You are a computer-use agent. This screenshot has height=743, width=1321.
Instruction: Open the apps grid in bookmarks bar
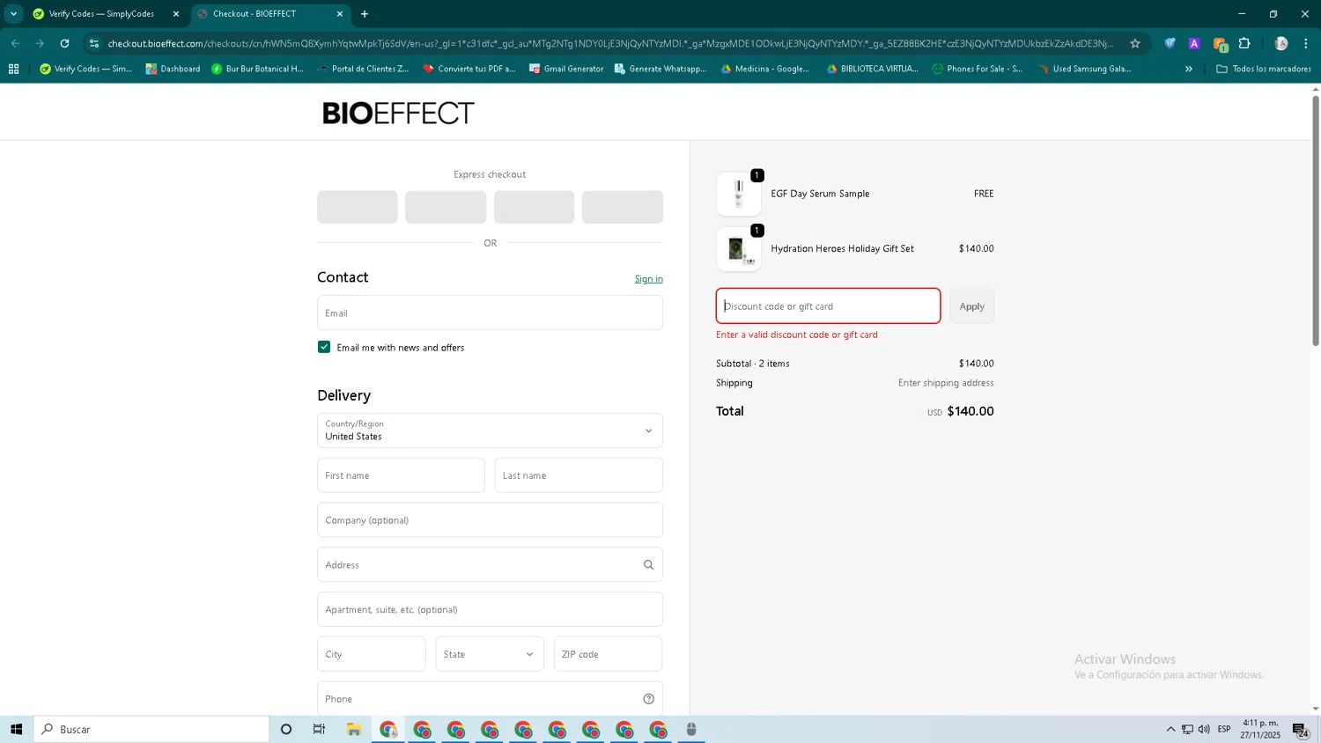[13, 69]
